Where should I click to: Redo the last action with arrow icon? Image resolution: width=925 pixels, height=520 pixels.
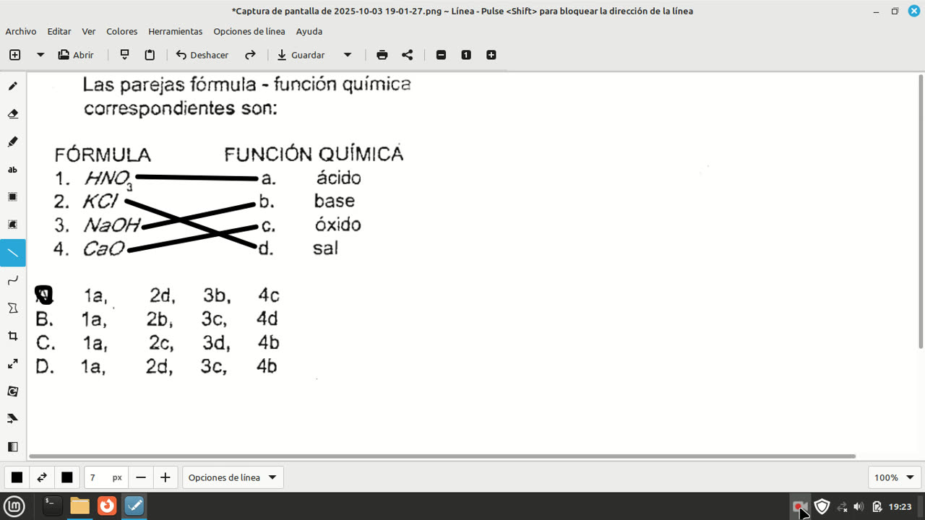[250, 55]
